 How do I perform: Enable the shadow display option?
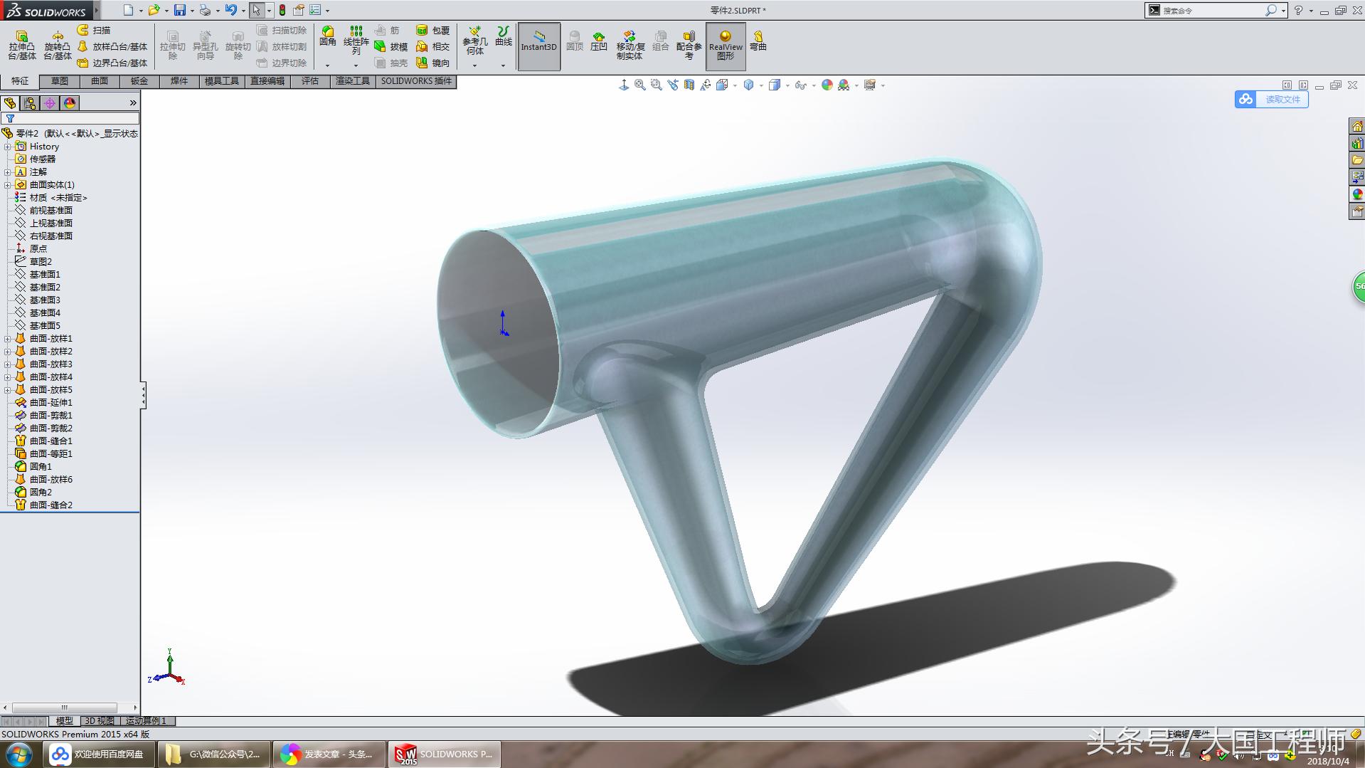[844, 84]
